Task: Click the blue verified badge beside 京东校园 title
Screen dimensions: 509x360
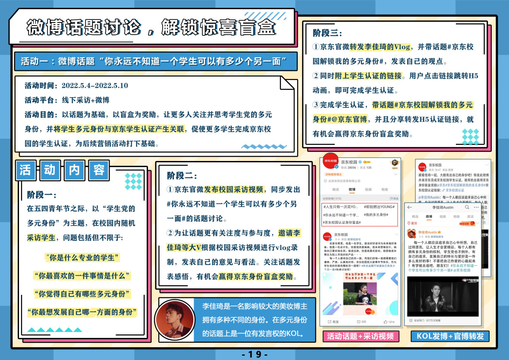Action: [x=360, y=162]
